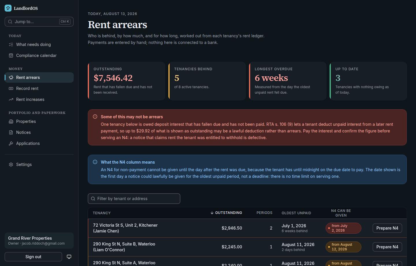This screenshot has height=266, width=416.
Task: Click the $2,245.00 amount
Action: click(232, 247)
